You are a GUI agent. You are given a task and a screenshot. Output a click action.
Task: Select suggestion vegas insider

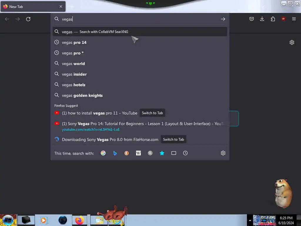tap(140, 74)
